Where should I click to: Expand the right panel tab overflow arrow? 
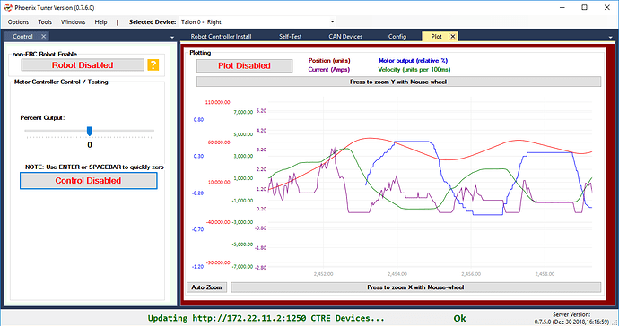[610, 37]
